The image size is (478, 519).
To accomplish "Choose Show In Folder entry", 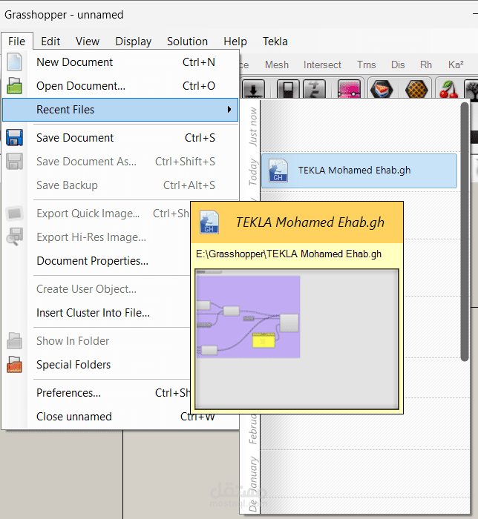I will point(96,341).
